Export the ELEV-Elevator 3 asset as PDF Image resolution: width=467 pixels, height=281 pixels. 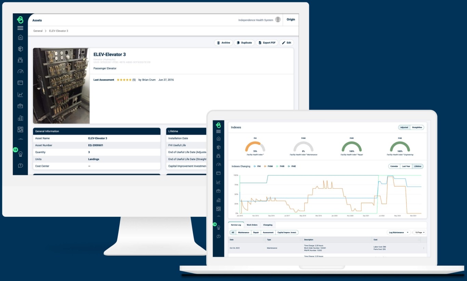point(267,42)
